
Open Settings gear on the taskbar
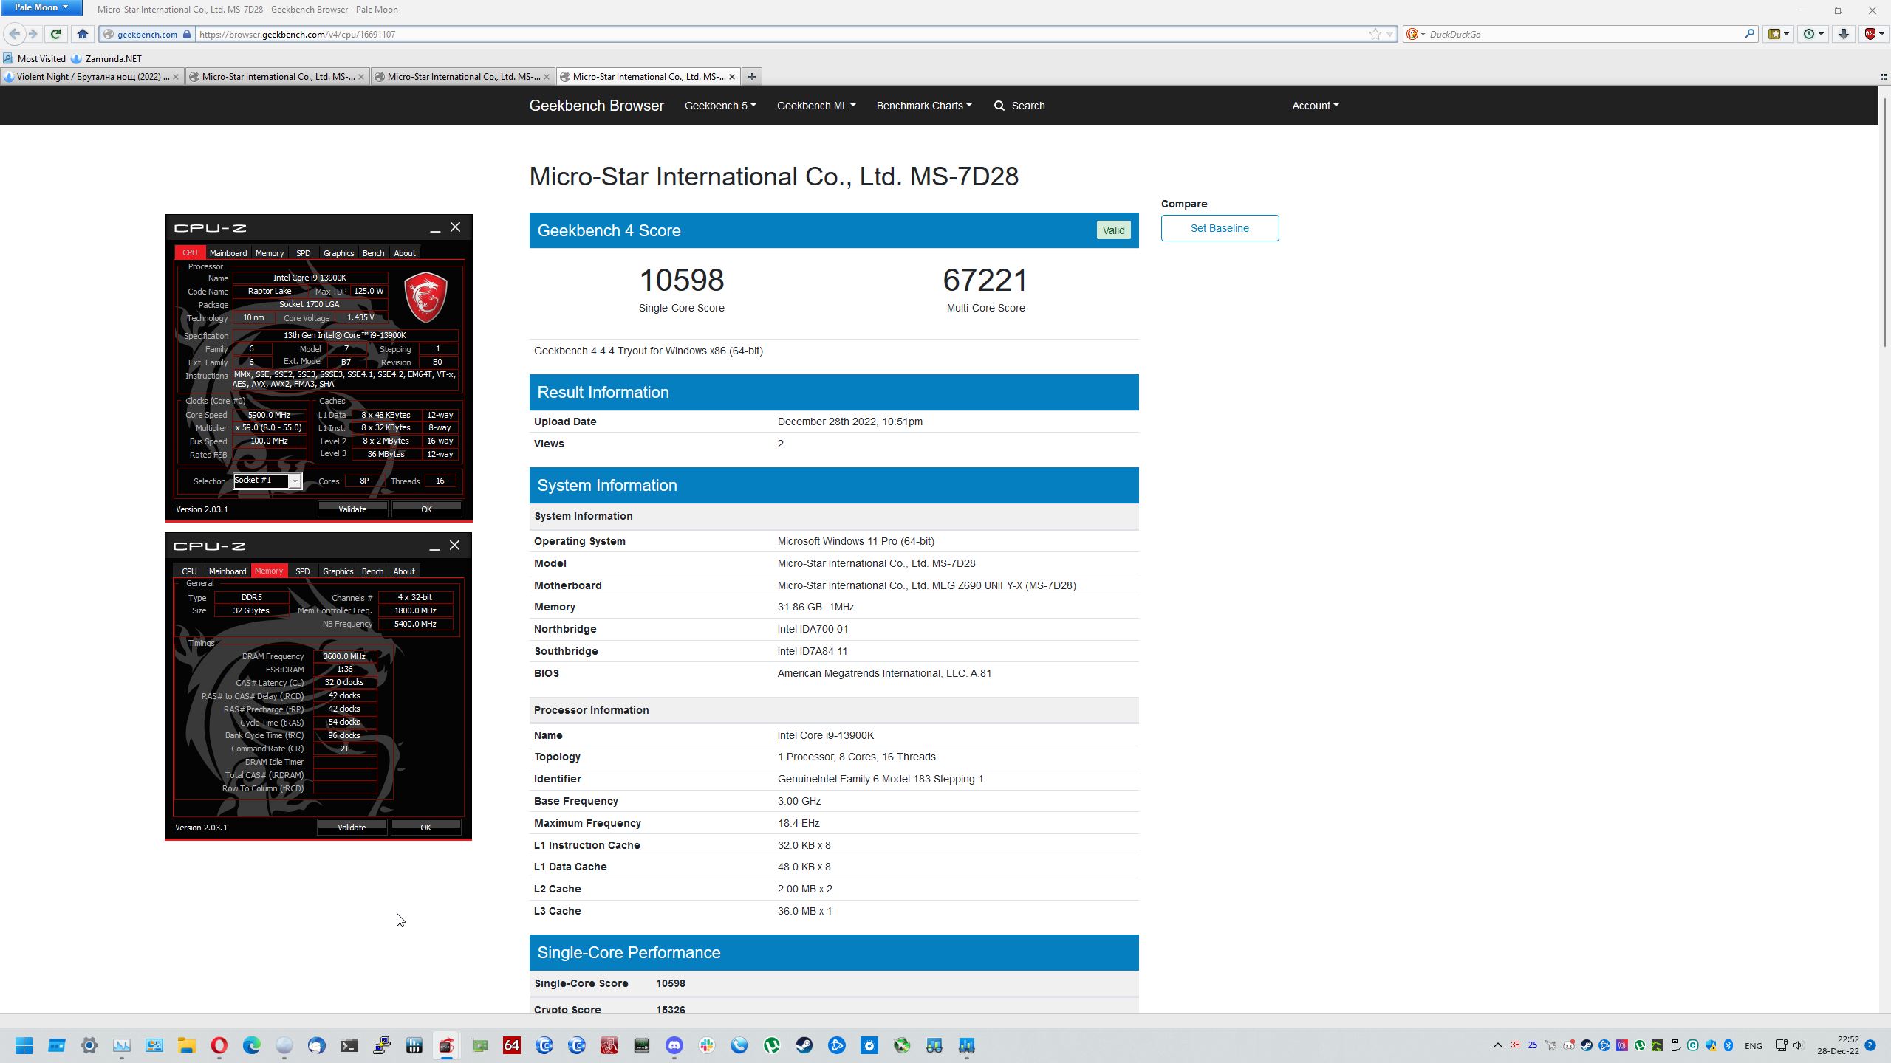(89, 1045)
